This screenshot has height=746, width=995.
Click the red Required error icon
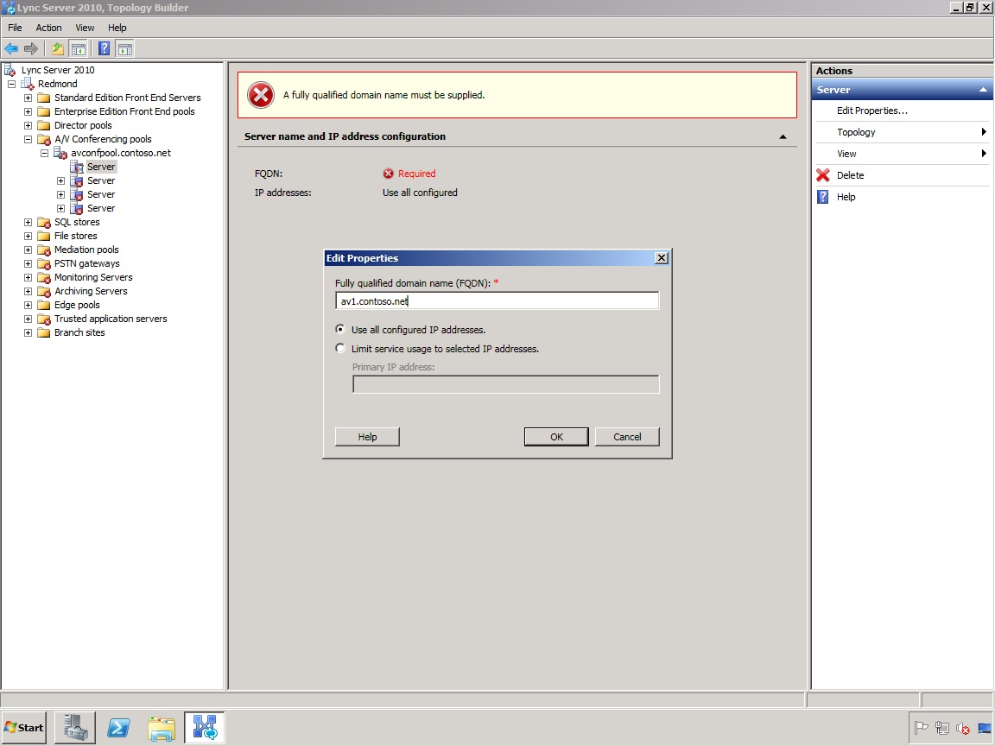[x=389, y=174]
